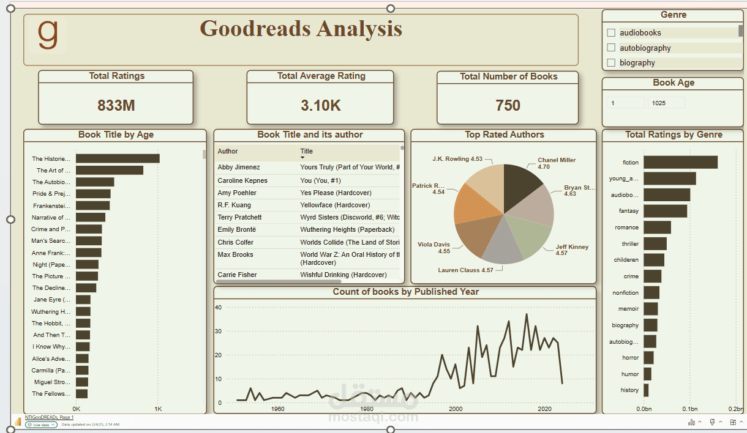The height and width of the screenshot is (433, 747).
Task: Select 'The Hobbit, ...' bar in age chart
Action: point(83,323)
